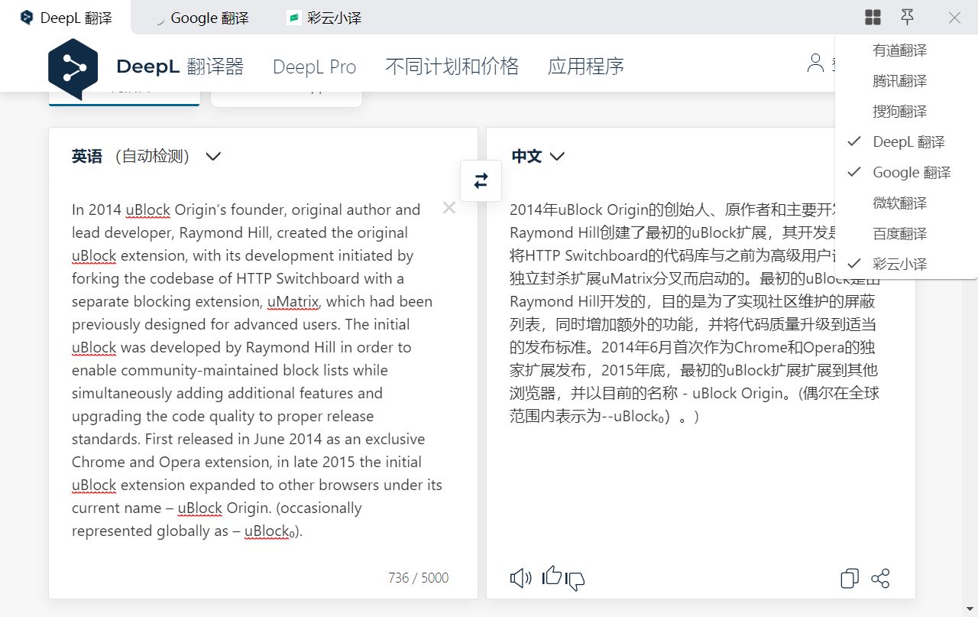This screenshot has height=617, width=978.
Task: Copy the translation result
Action: click(x=849, y=579)
